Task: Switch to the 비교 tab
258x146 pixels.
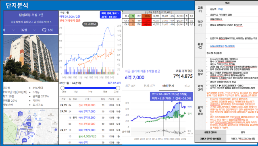Action: 187,86
